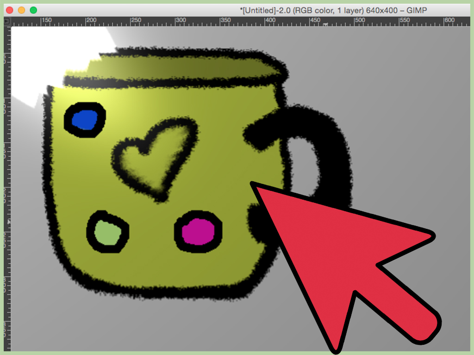This screenshot has height=355, width=474.
Task: Click the 500 mark on horizontal ruler
Action: (x=360, y=20)
